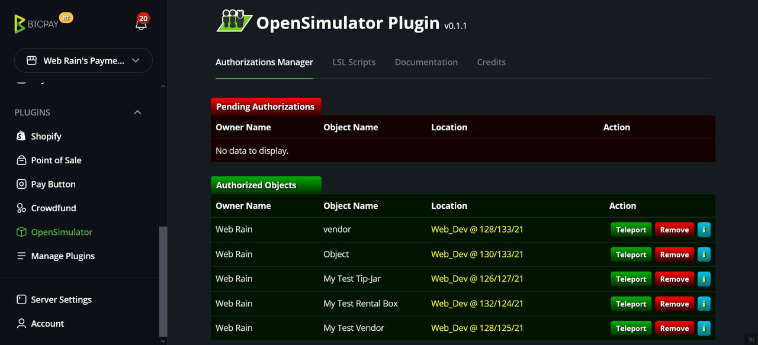Click the Server Settings icon
The height and width of the screenshot is (345, 758).
point(21,299)
